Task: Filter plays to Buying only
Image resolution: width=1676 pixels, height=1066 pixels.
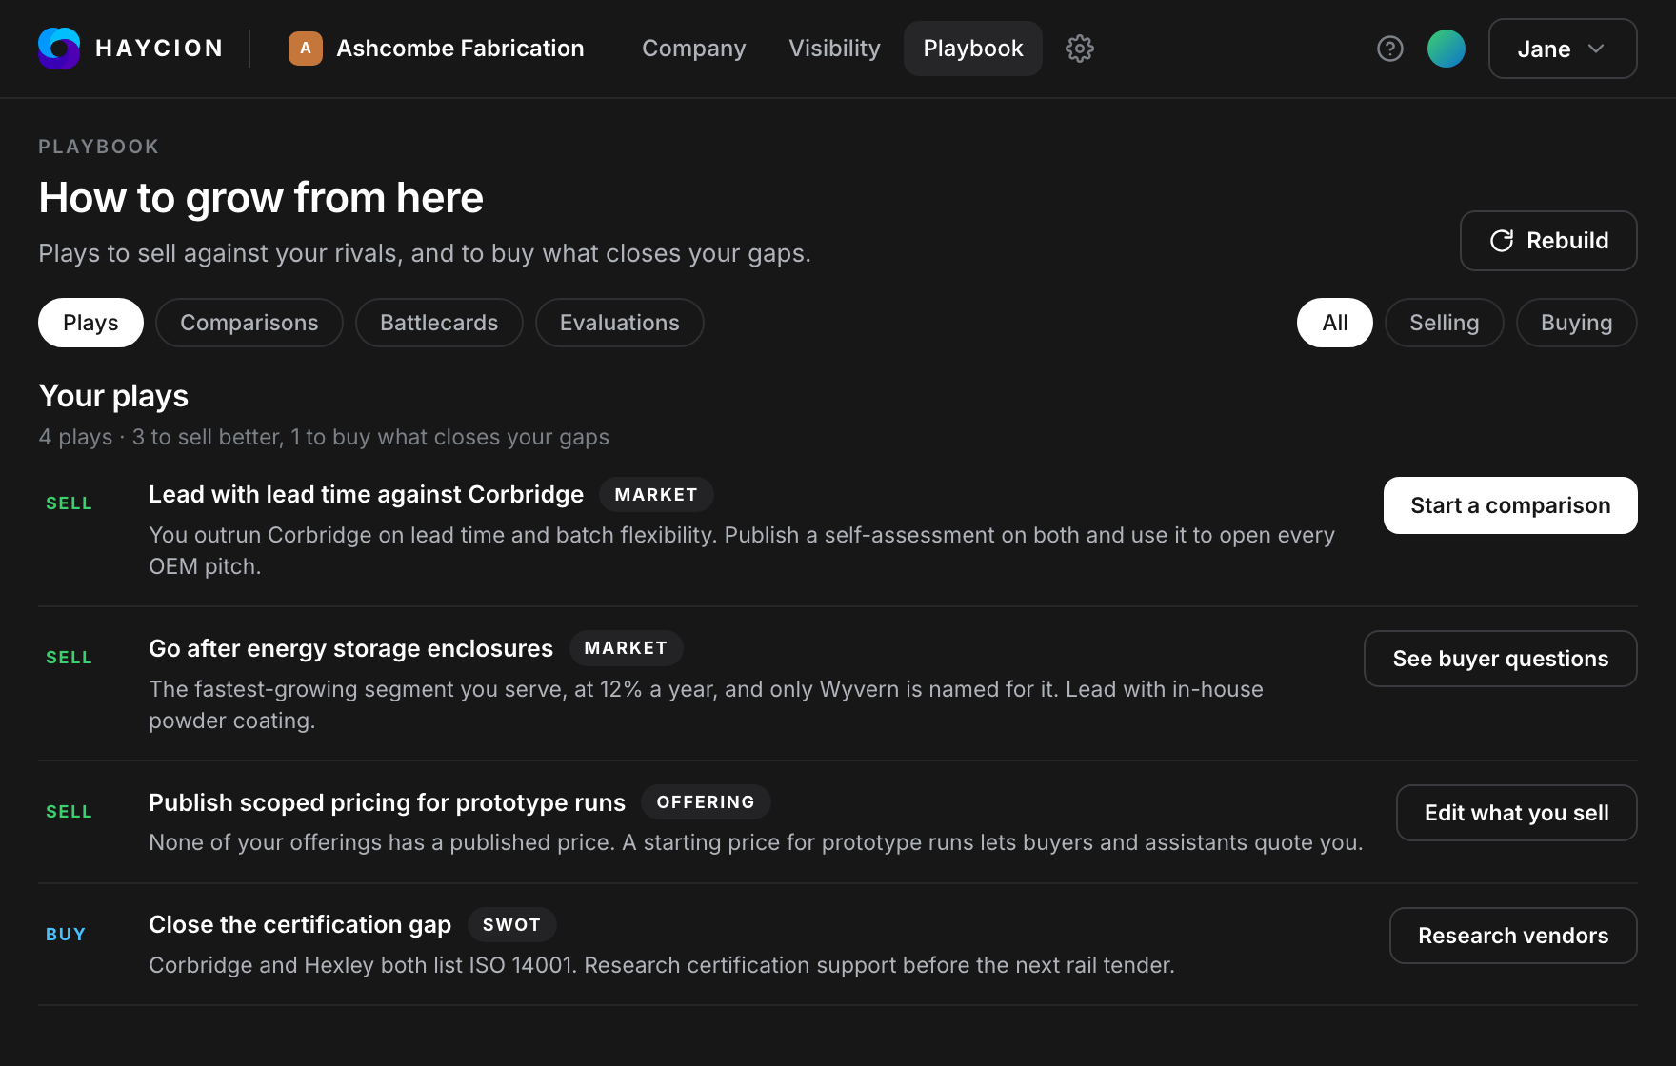Action: [x=1576, y=323]
